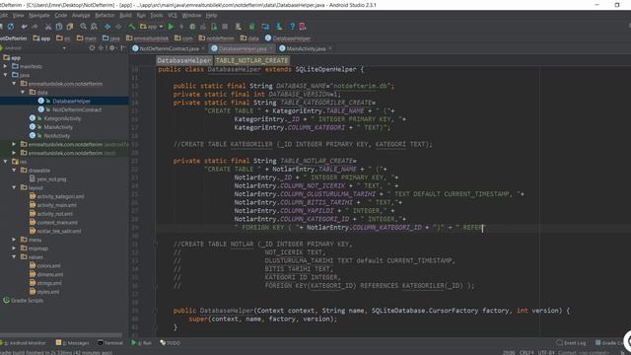The image size is (631, 355).
Task: Select NotActivity in the project tree
Action: (57, 136)
